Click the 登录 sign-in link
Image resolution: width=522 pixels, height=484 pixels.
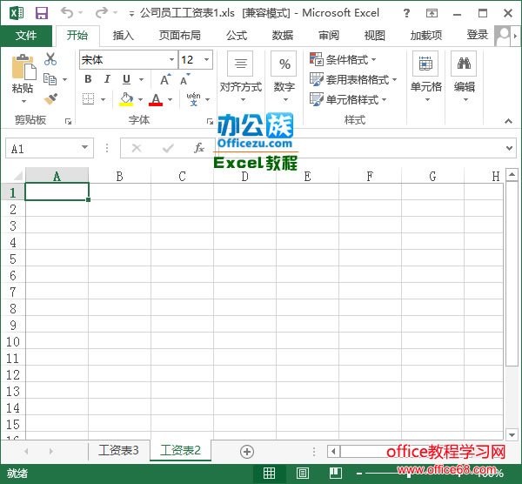click(x=477, y=35)
